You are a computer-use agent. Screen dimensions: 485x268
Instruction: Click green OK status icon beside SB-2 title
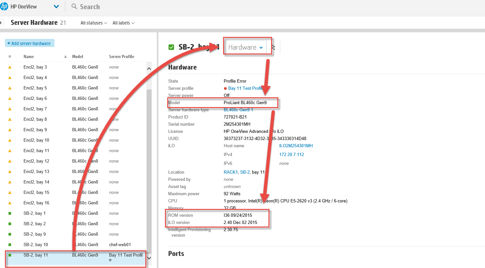(x=171, y=47)
